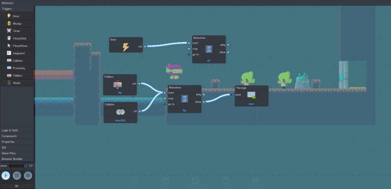Click 'go to' input of 'flip' Animation node
This screenshot has width=391, height=189.
click(165, 104)
